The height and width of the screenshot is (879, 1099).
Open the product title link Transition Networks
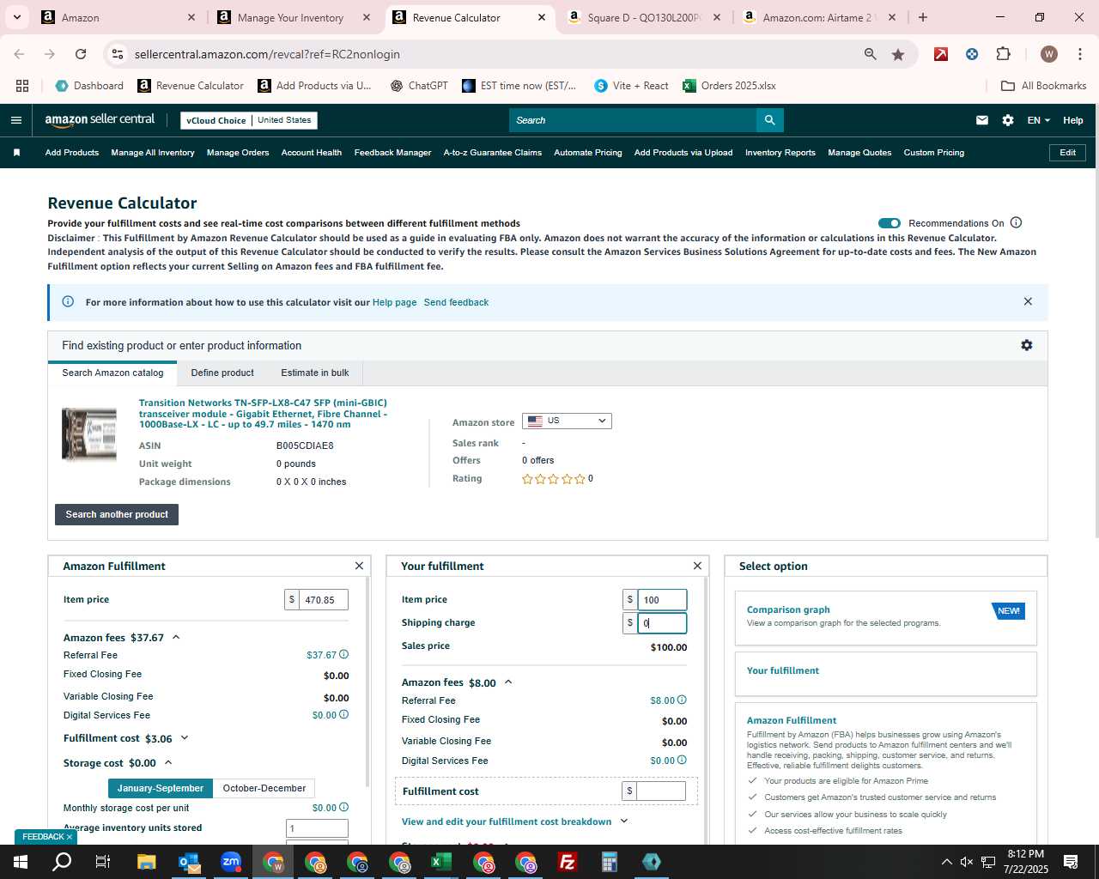(263, 414)
